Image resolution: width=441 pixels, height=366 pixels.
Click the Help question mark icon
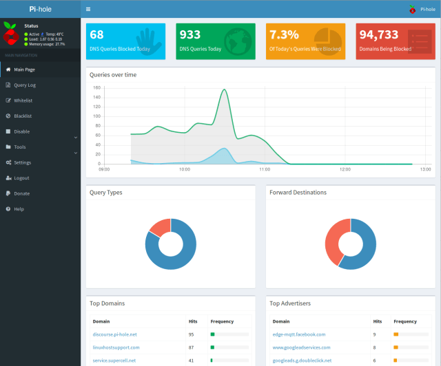point(8,209)
